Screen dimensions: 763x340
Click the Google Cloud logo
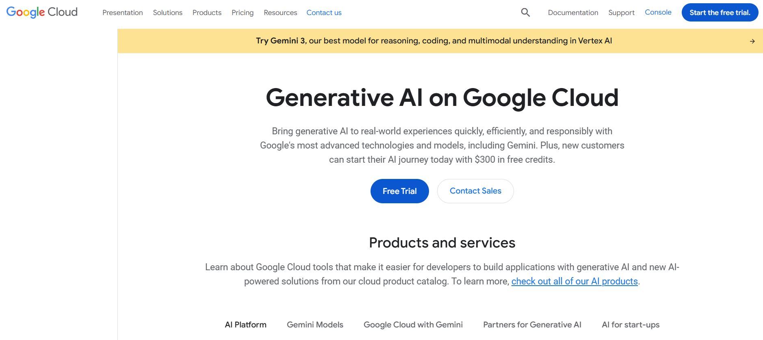(42, 12)
